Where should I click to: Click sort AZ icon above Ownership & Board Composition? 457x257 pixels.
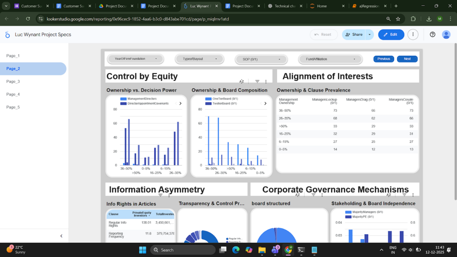pyautogui.click(x=241, y=82)
